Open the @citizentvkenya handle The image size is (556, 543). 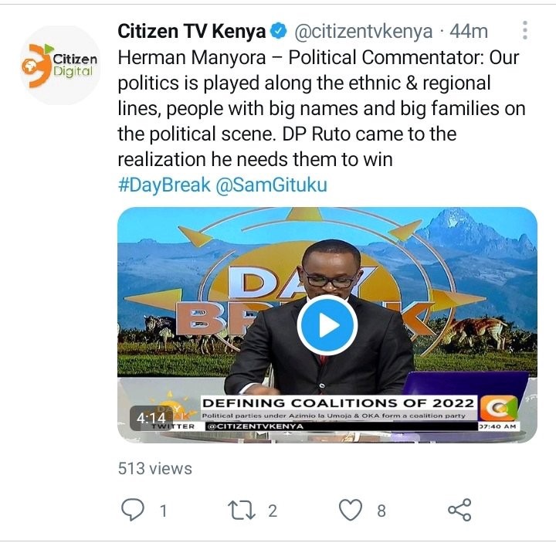[364, 31]
